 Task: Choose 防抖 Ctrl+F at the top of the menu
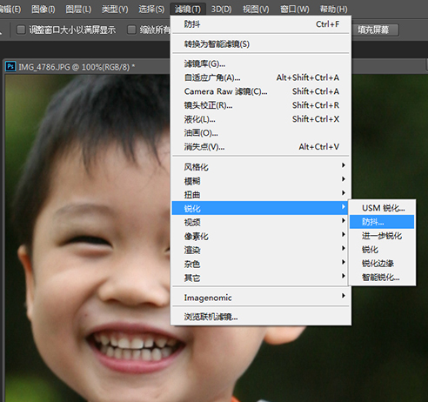point(261,24)
